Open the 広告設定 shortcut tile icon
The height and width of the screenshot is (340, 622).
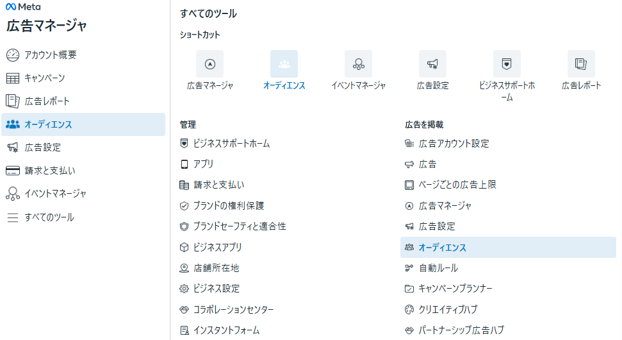[432, 64]
